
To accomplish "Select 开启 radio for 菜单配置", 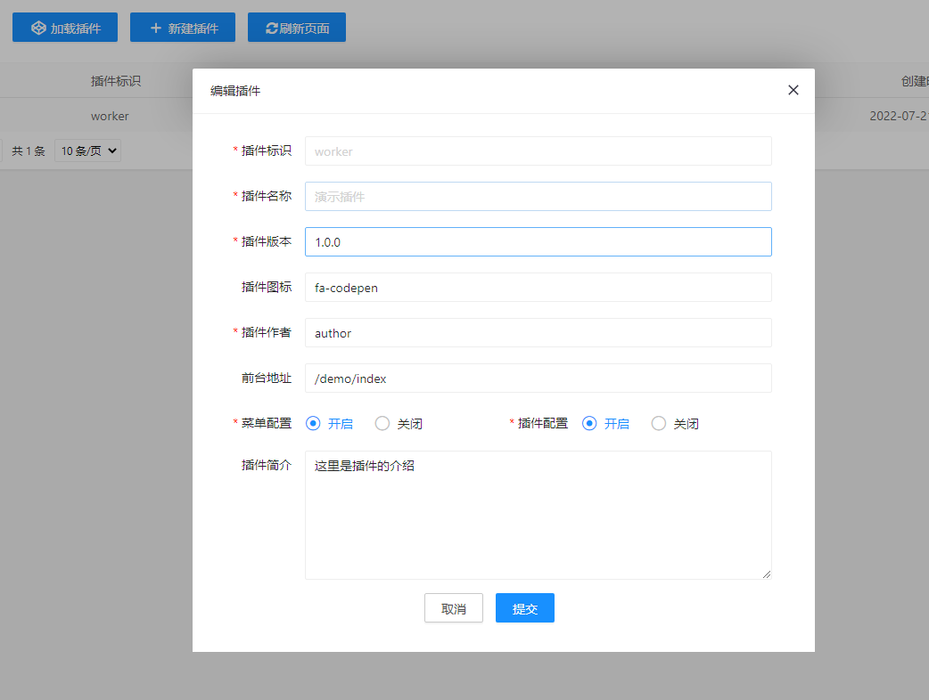I will pyautogui.click(x=313, y=424).
